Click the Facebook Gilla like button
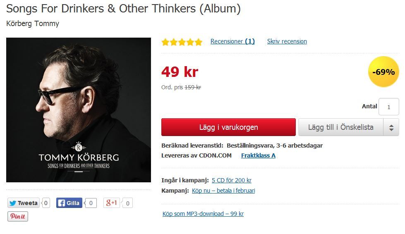The width and height of the screenshot is (405, 234). point(69,203)
